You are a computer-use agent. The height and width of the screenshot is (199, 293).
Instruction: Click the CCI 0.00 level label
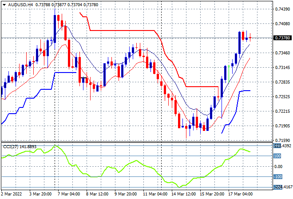(278, 166)
